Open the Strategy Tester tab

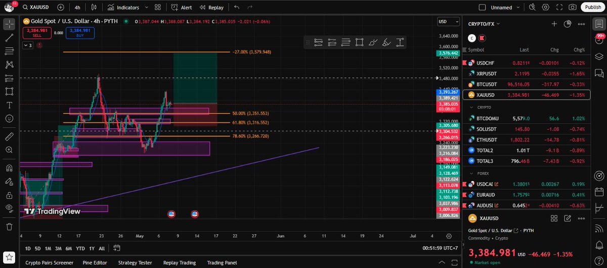point(135,263)
